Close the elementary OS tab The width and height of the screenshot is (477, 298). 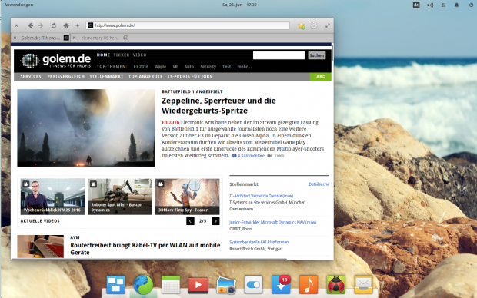(74, 38)
